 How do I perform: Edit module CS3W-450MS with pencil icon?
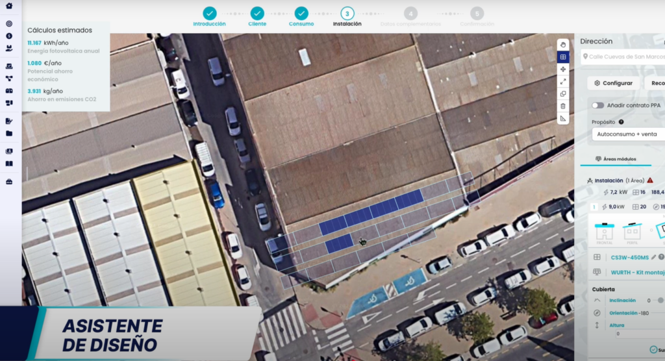pos(653,257)
